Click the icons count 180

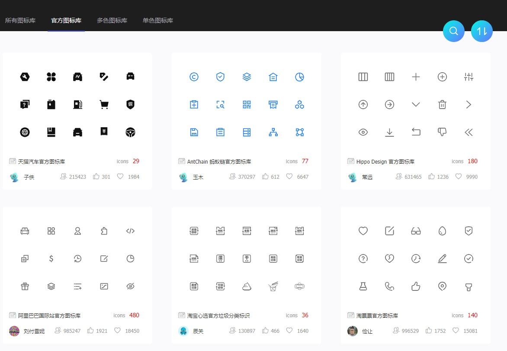(472, 161)
